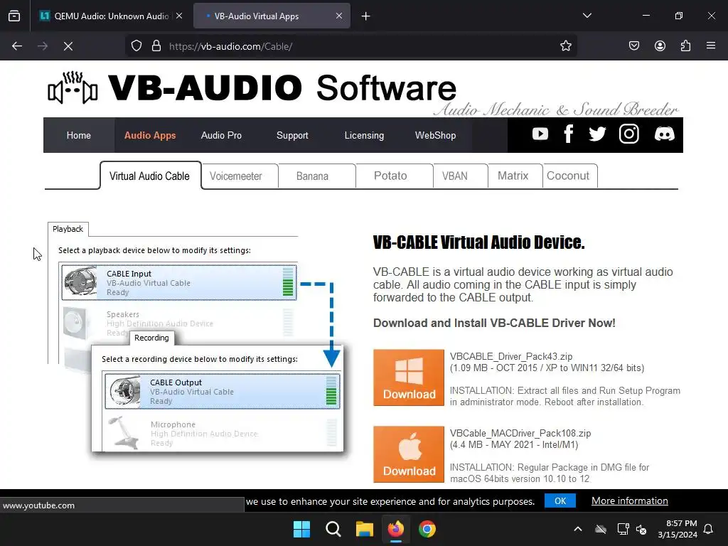Open the VB-Audio Facebook page icon
The width and height of the screenshot is (728, 546).
pyautogui.click(x=568, y=134)
